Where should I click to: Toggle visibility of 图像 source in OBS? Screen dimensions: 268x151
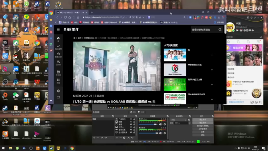(x=131, y=122)
